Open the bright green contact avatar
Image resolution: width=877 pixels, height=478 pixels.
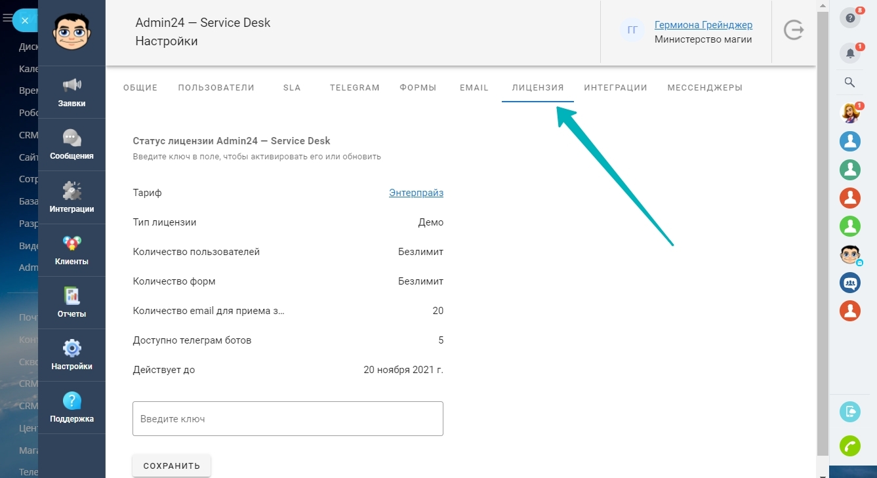point(850,226)
